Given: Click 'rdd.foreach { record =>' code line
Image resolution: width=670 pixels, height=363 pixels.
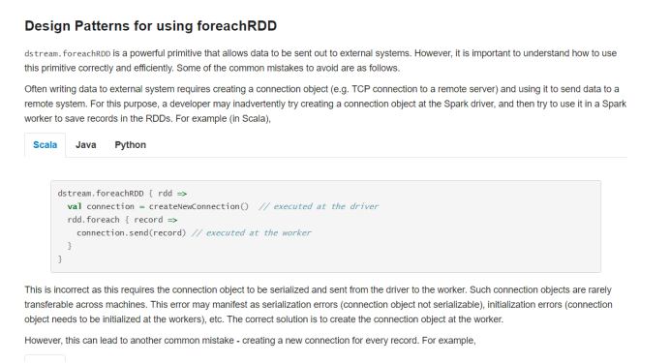Looking at the screenshot, I should click(122, 220).
